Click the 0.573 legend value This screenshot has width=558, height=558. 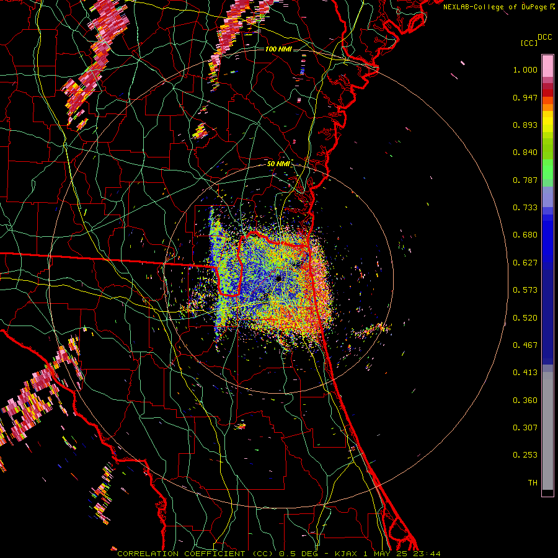click(x=525, y=290)
